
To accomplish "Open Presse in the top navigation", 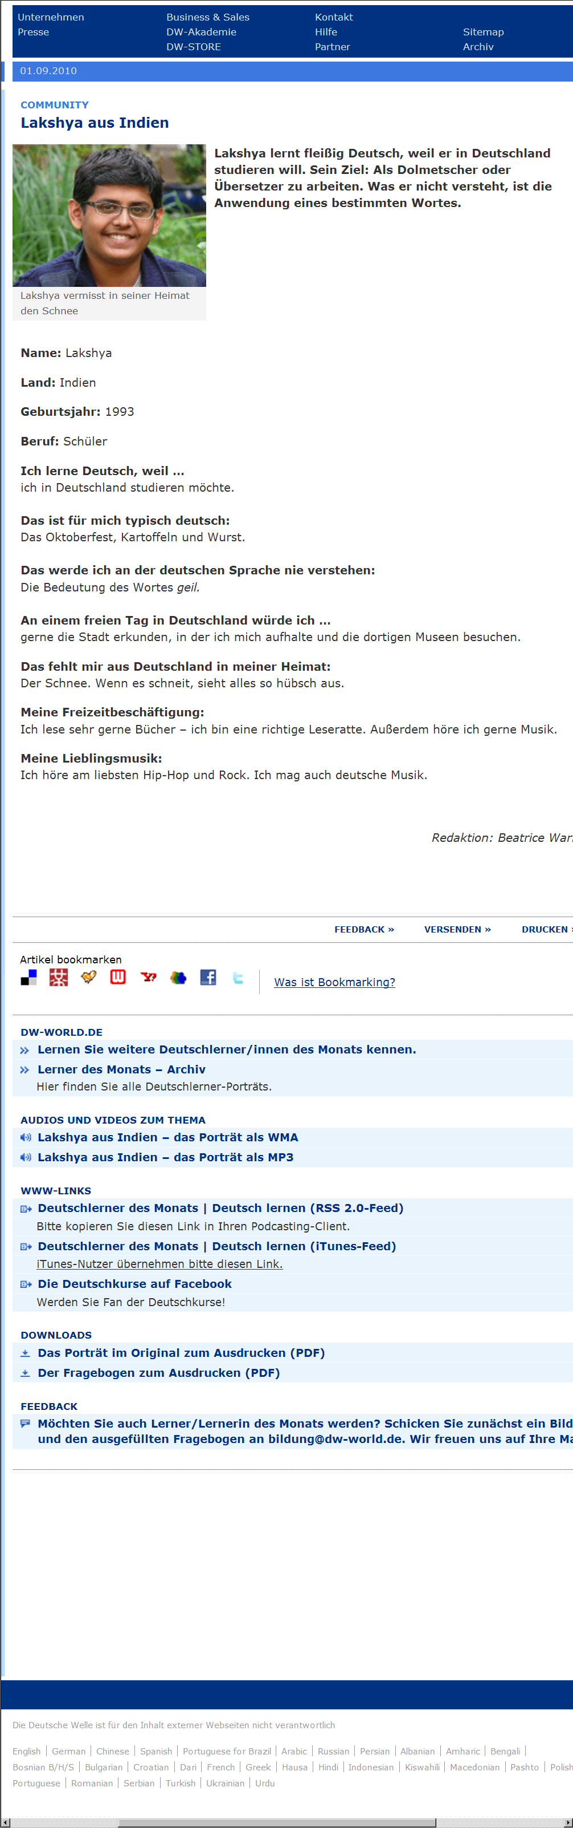I will coord(33,32).
